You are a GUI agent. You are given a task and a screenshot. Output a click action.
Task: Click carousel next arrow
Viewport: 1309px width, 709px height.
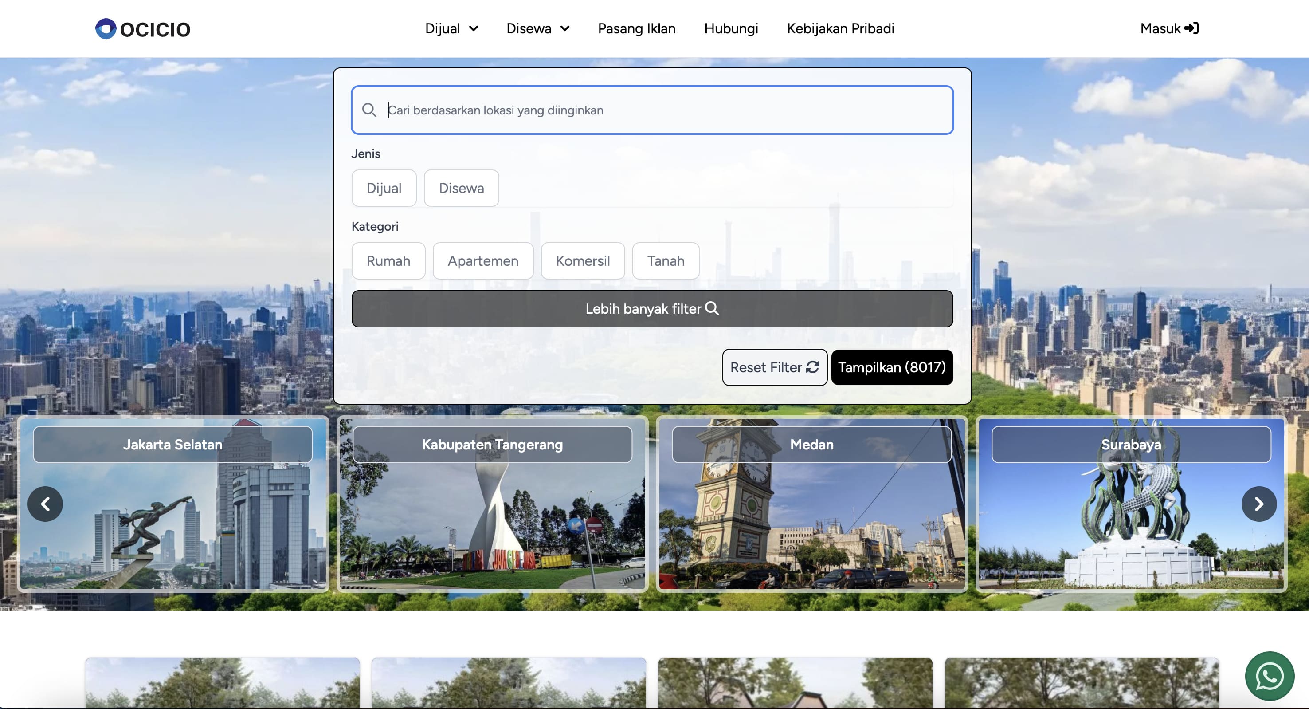click(1259, 504)
